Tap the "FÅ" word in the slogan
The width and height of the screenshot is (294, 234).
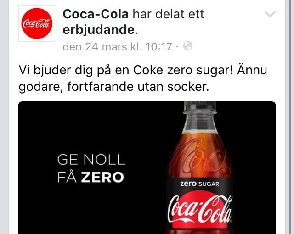tap(67, 177)
